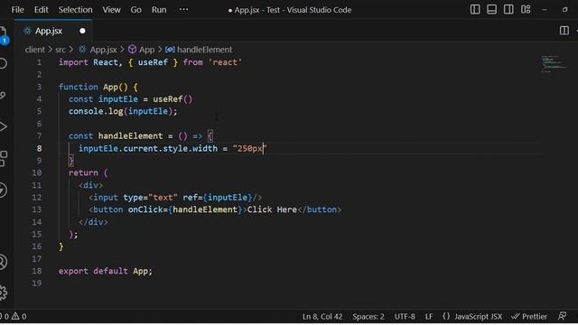Screen dimensions: 578x325
Task: Open Source Control view in activity bar
Action: (3, 95)
